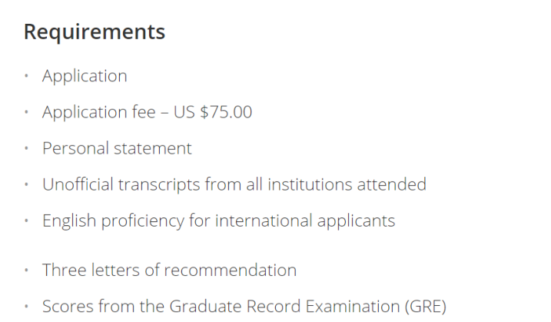Click the bullet beside Application fee

(26, 112)
